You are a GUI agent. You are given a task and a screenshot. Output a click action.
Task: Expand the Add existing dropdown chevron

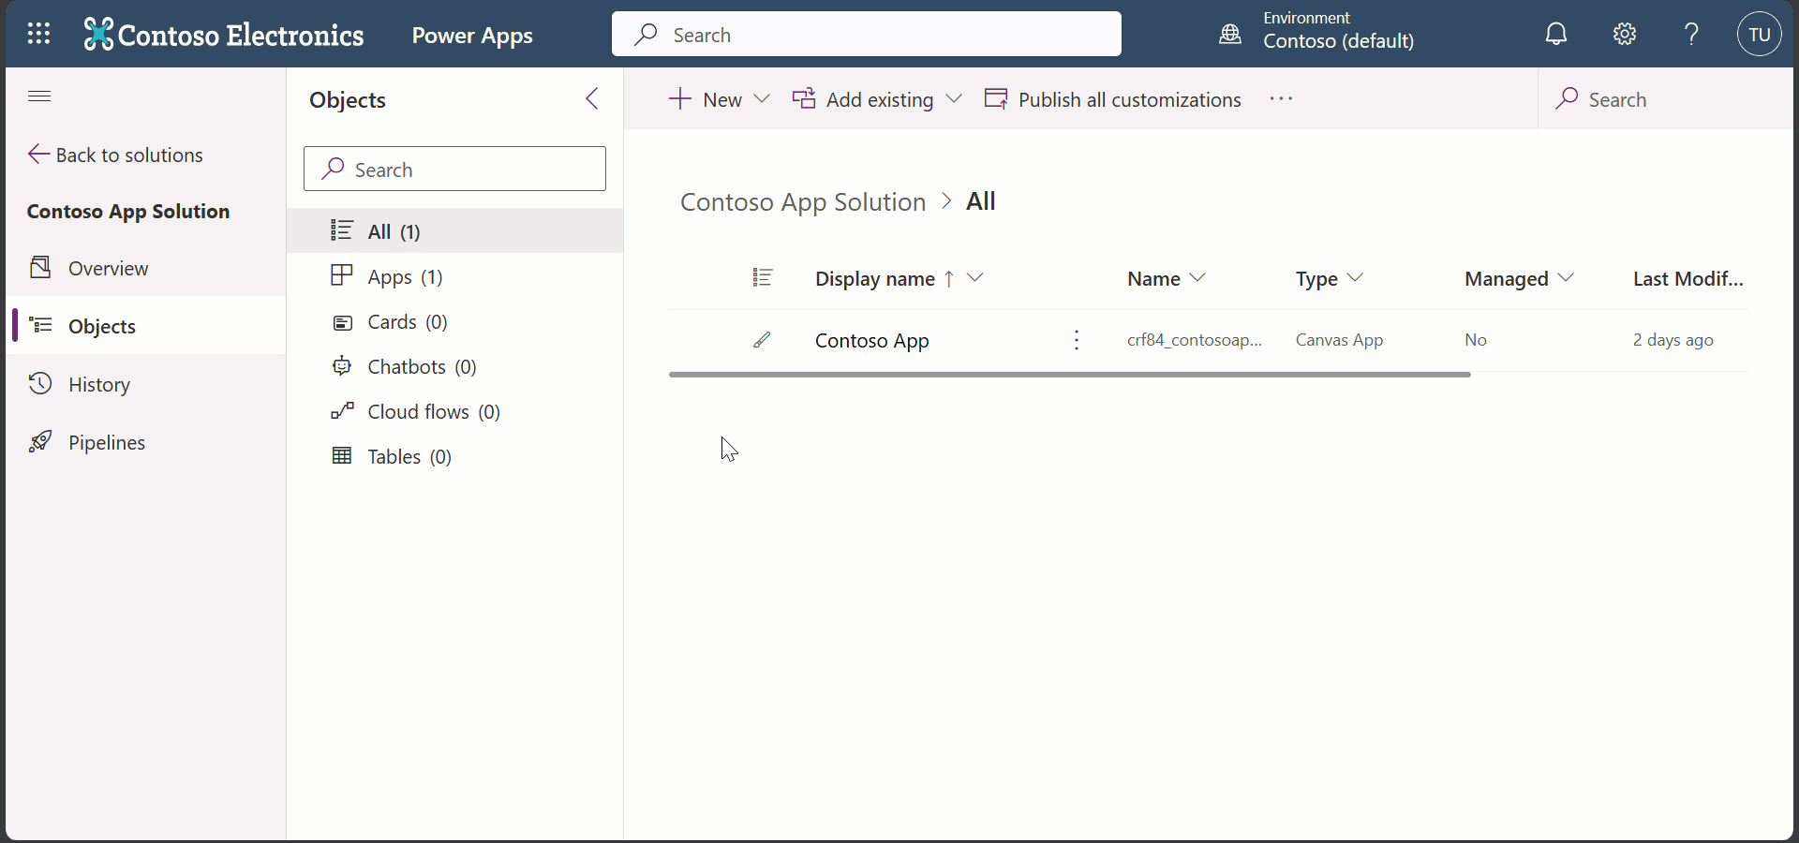tap(954, 99)
